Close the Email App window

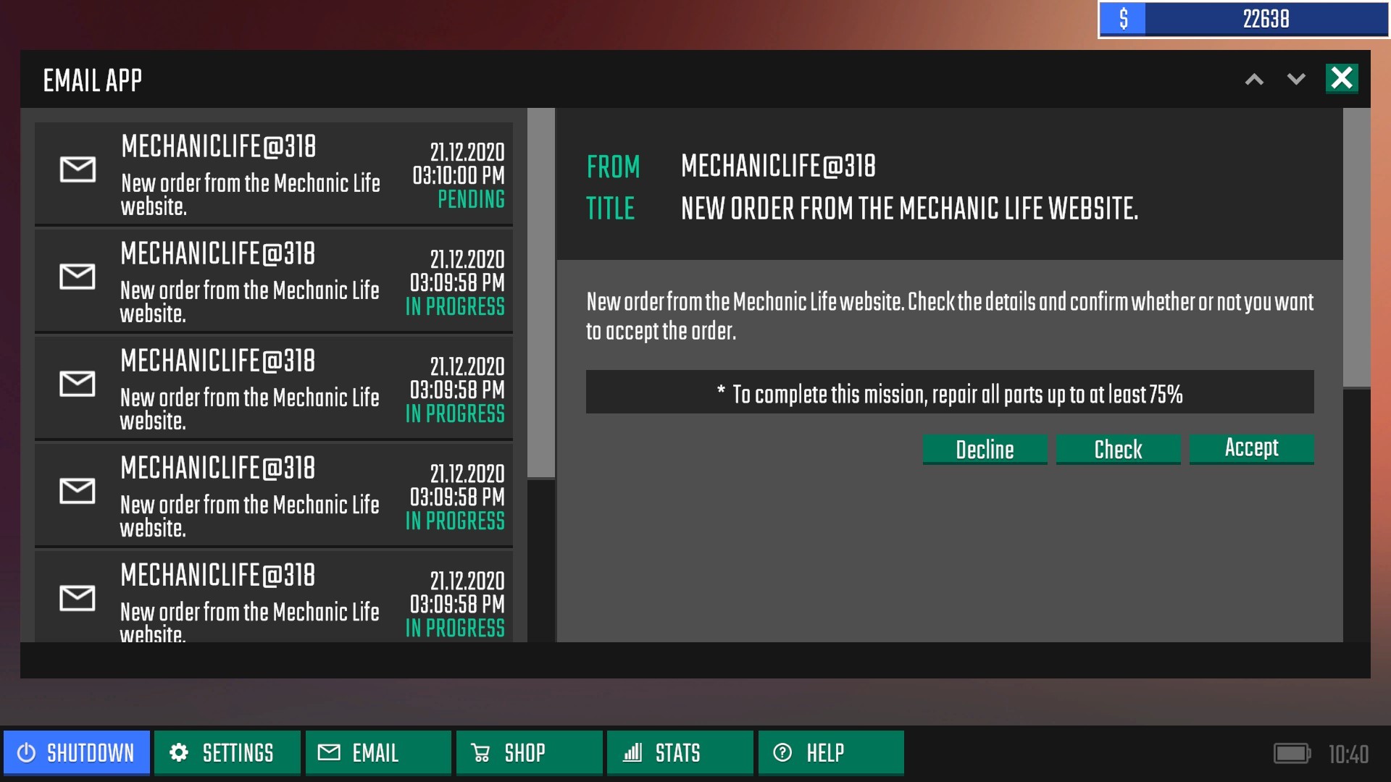click(x=1342, y=78)
